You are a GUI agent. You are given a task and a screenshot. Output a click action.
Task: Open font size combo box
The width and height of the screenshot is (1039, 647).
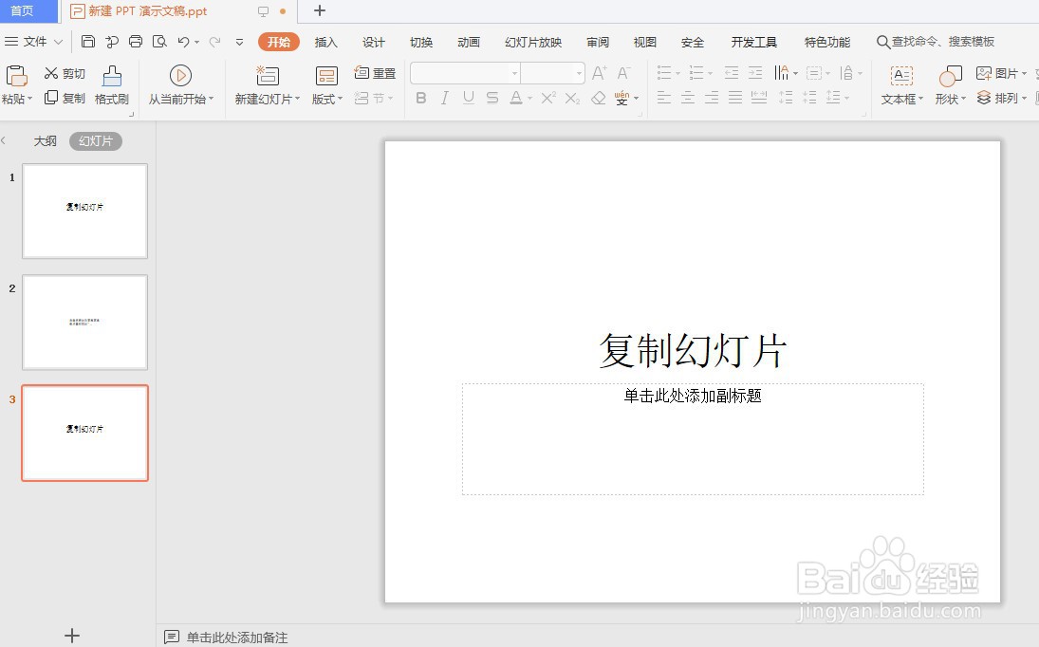click(552, 73)
